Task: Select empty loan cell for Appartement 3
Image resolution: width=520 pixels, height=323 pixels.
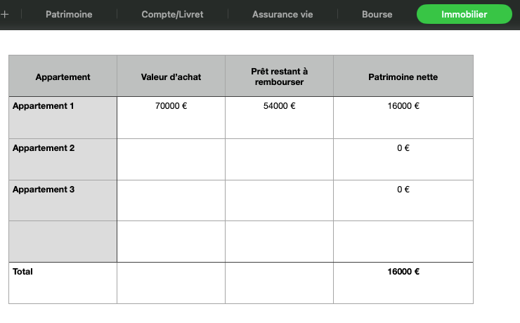Action: coord(279,200)
